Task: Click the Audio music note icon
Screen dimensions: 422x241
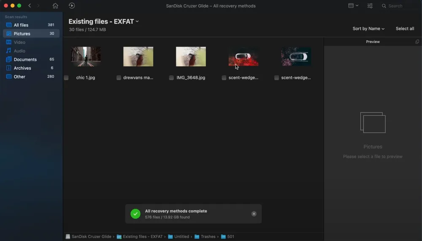Action: (x=9, y=51)
